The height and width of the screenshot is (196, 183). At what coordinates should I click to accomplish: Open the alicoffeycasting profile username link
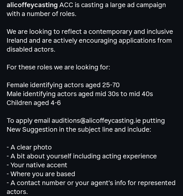tap(32, 5)
